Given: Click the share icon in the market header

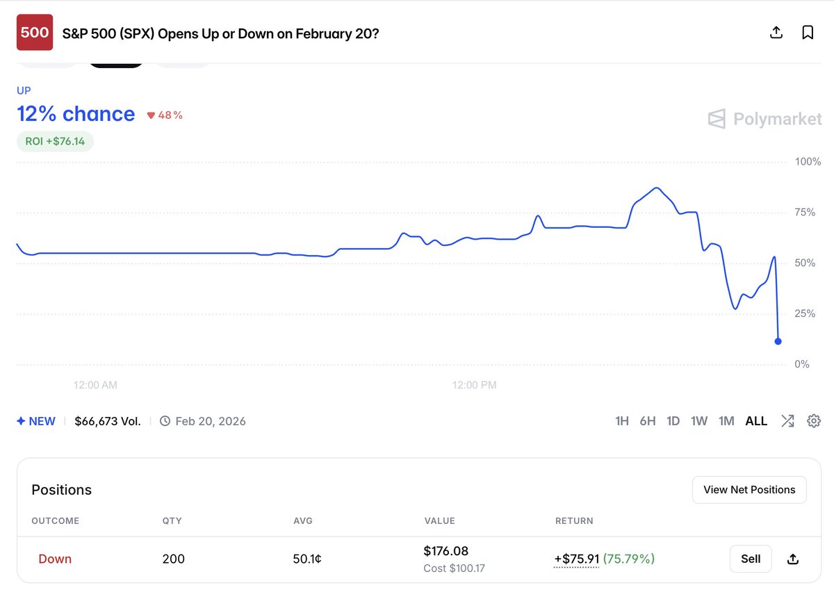Looking at the screenshot, I should [777, 32].
